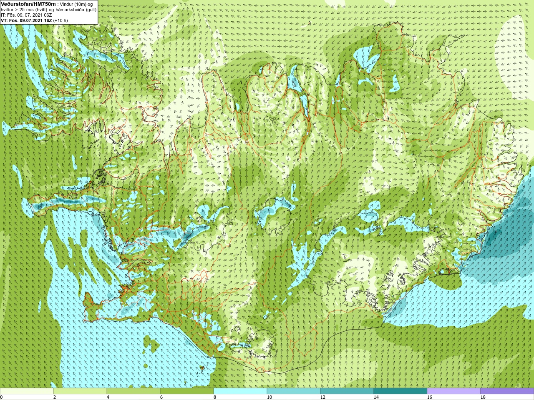This screenshot has height=400, width=534.
Task: Click the 'Veðurstofan/HM750m' title text
Action: [x=28, y=4]
